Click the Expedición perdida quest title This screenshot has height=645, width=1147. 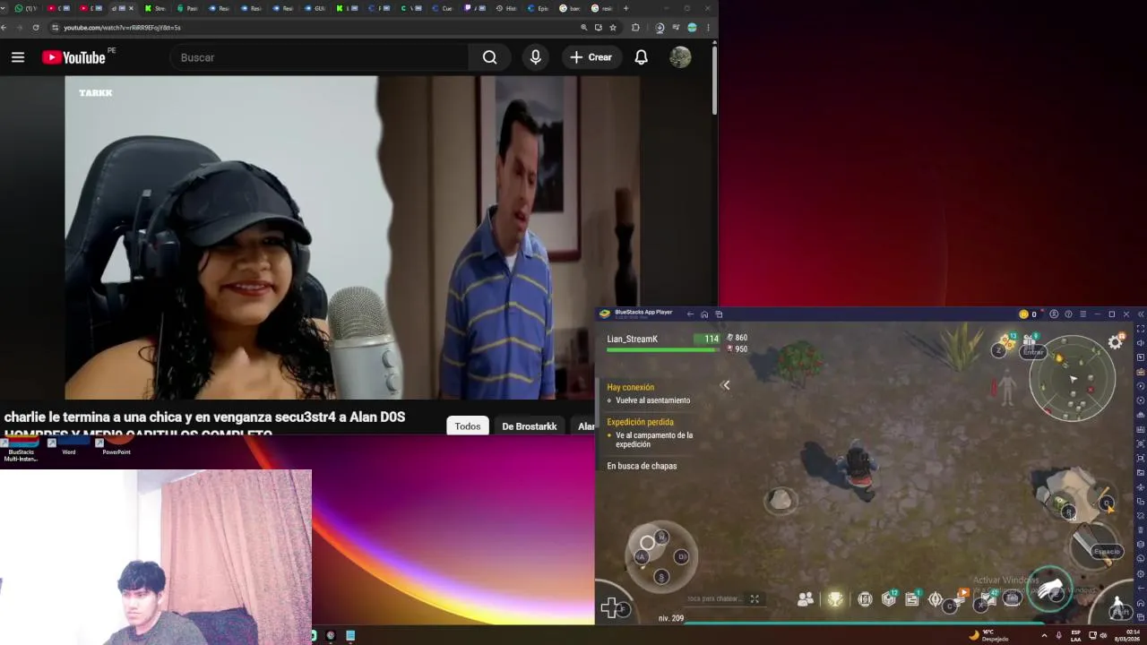[x=640, y=422]
